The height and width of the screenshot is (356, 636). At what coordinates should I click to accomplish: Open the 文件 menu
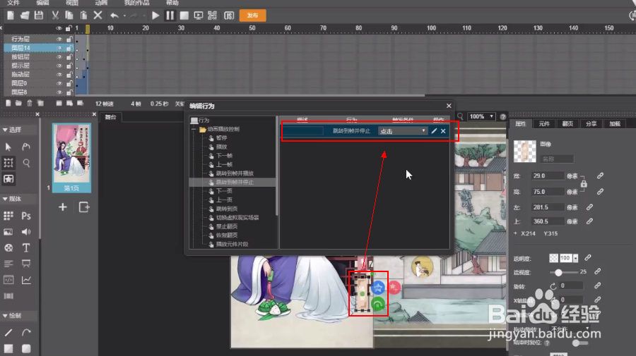pyautogui.click(x=13, y=3)
